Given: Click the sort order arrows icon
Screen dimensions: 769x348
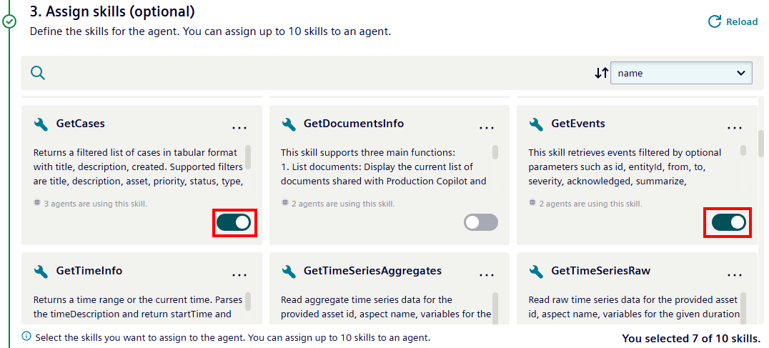Looking at the screenshot, I should tap(601, 73).
